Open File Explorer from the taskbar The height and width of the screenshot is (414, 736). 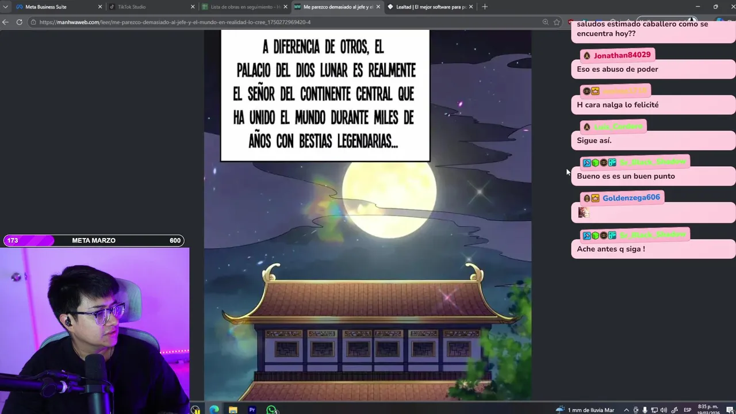(x=233, y=409)
